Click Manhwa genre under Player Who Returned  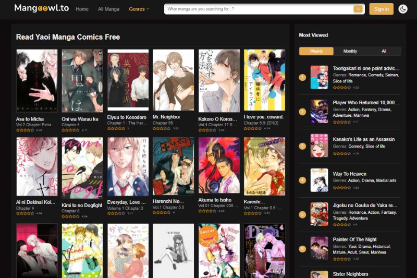361,115
